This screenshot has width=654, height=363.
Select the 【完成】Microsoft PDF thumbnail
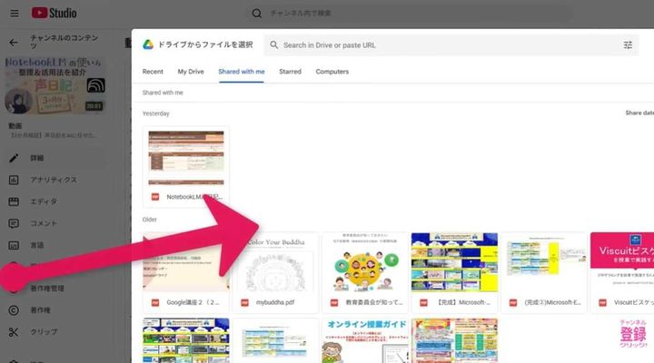454,262
